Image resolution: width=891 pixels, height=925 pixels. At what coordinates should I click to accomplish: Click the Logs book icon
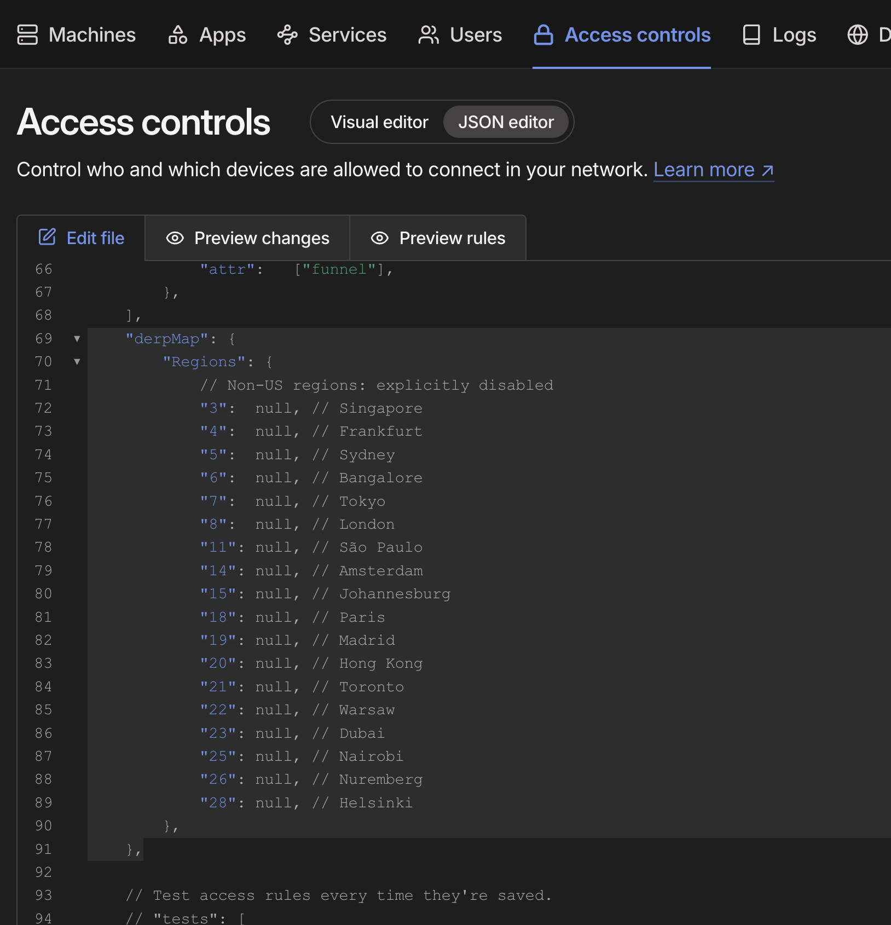pos(751,34)
